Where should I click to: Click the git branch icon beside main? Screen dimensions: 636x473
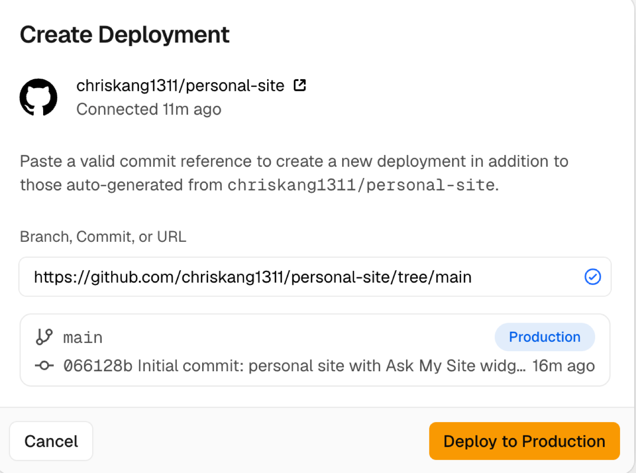point(44,337)
